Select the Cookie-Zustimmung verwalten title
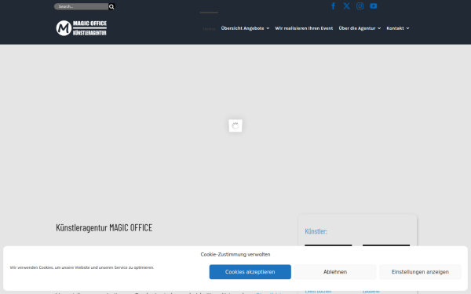The width and height of the screenshot is (471, 294). pos(235,254)
